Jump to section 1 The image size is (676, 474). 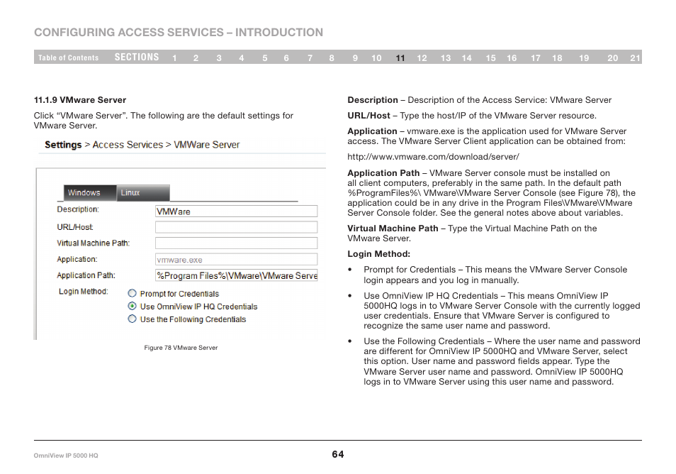pos(174,58)
